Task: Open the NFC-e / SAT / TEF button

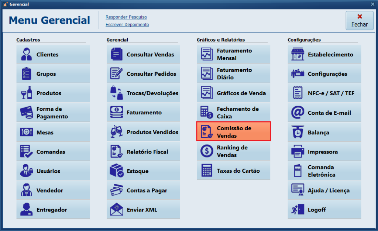Action: [324, 93]
